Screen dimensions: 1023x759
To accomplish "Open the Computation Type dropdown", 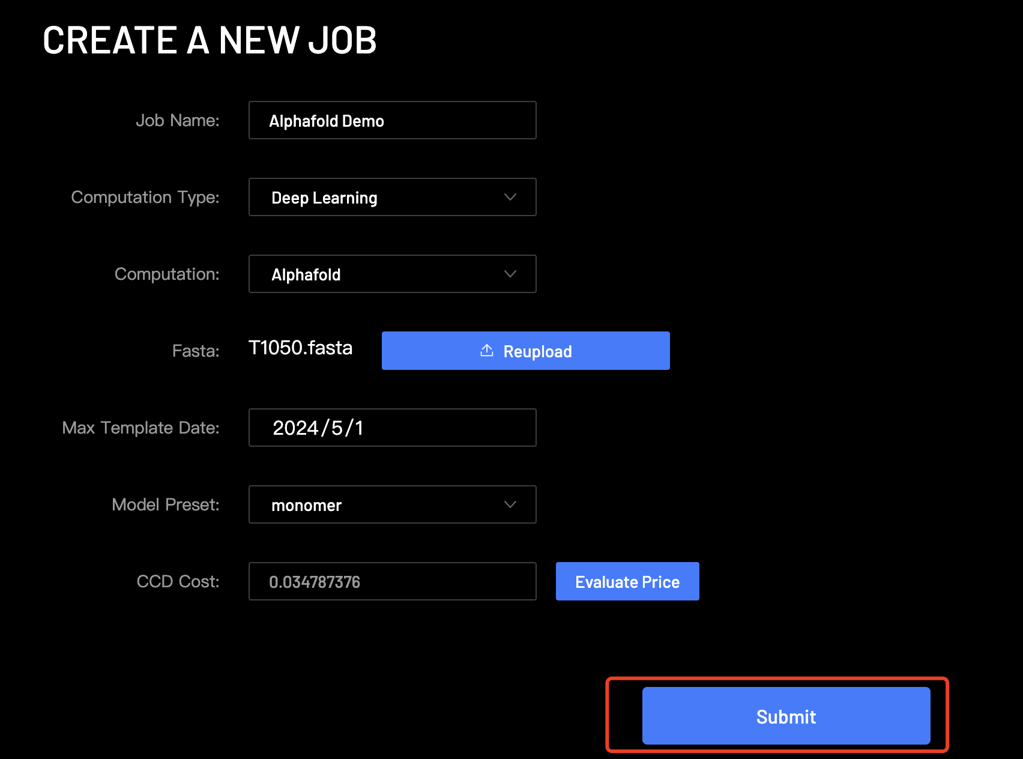I will tap(393, 197).
